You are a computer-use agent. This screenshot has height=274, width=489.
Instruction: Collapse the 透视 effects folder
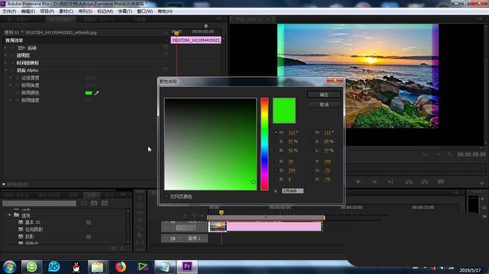[x=10, y=215]
